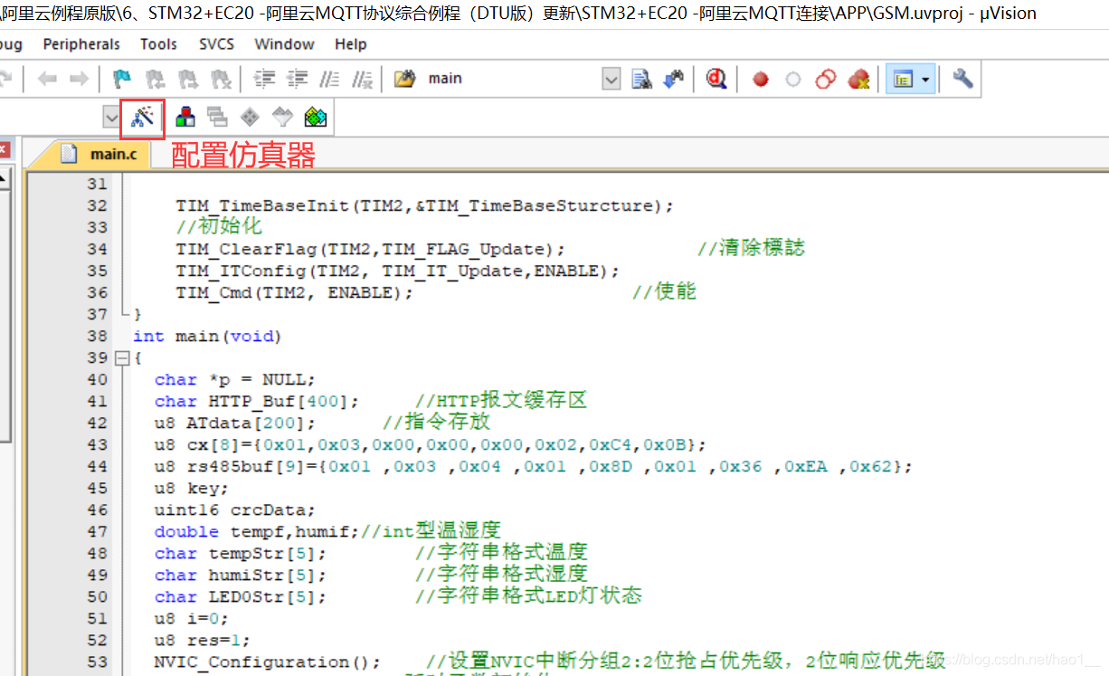Close the left project panel
This screenshot has width=1109, height=676.
(x=4, y=148)
